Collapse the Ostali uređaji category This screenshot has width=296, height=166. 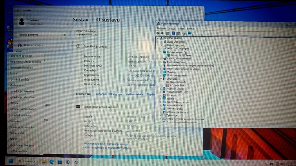coord(161,79)
